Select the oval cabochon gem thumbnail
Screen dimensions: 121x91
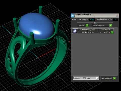75,31
